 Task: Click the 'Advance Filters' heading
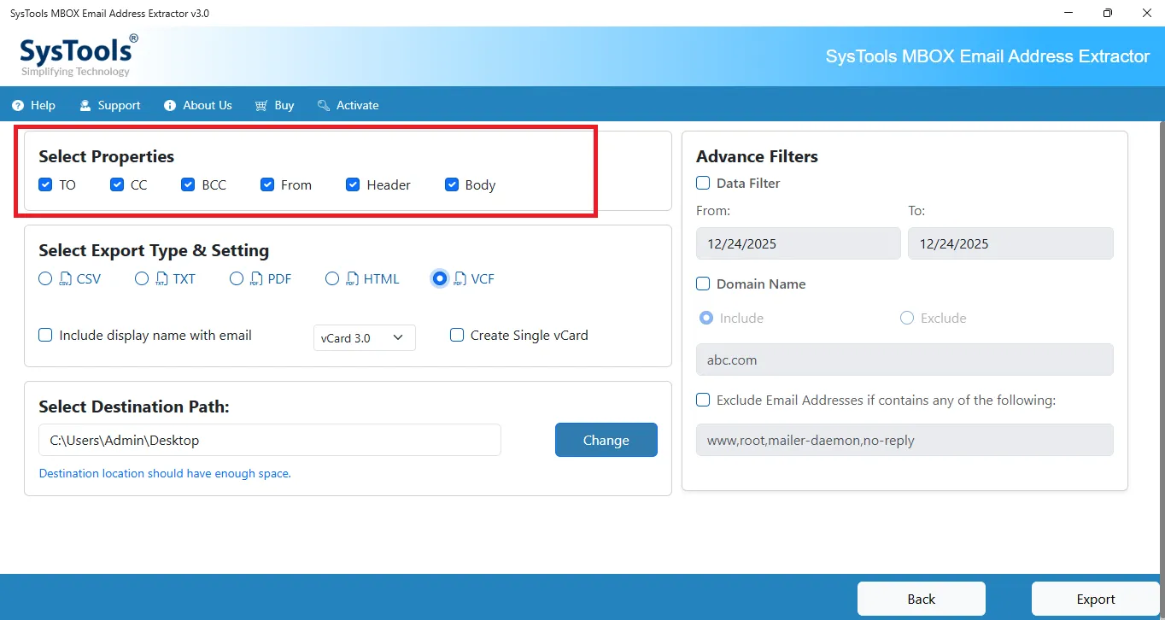[757, 156]
